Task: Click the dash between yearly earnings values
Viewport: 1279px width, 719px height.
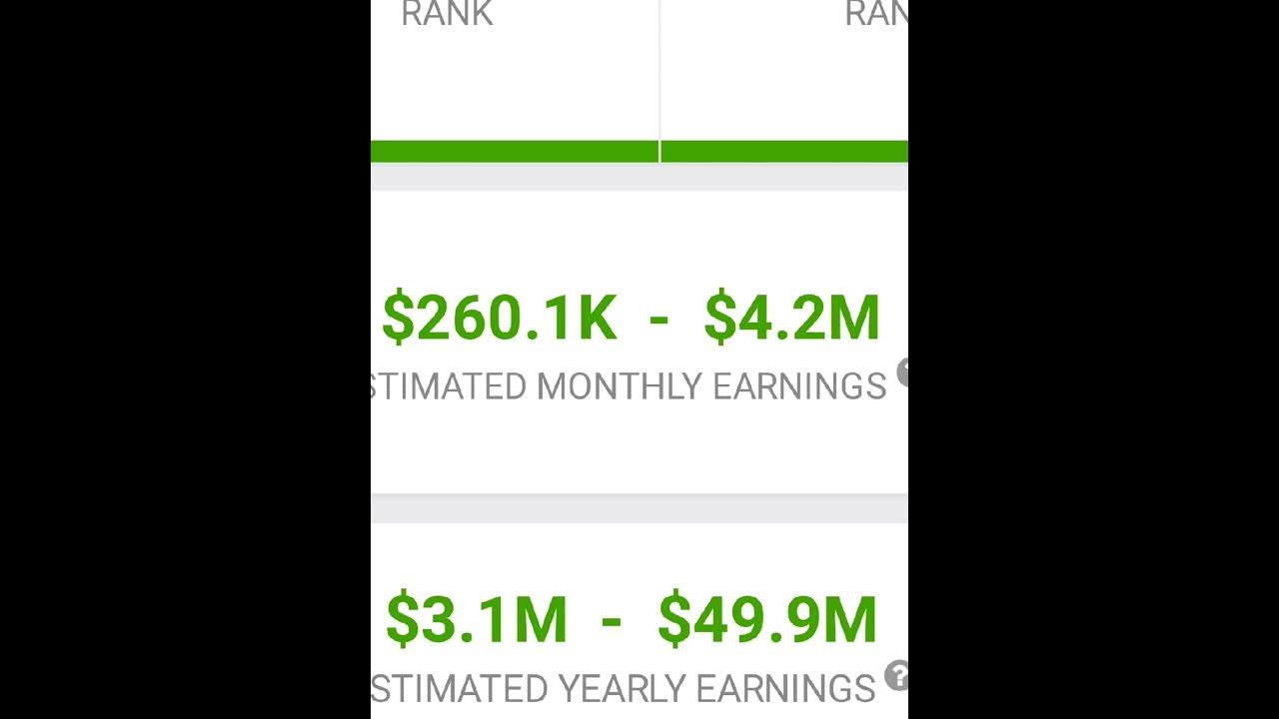Action: [612, 619]
